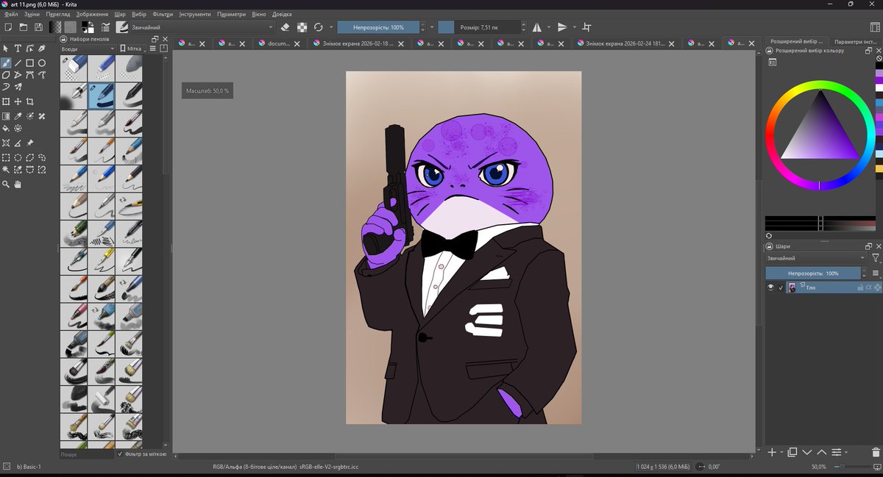Image resolution: width=883 pixels, height=477 pixels.
Task: Reload the original brush preset
Action: [x=318, y=27]
